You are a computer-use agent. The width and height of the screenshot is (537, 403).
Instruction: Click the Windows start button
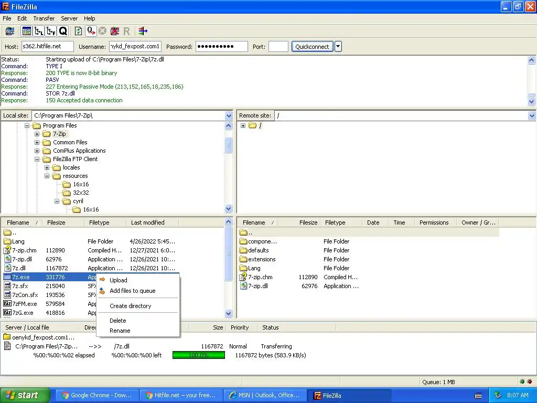pos(25,395)
